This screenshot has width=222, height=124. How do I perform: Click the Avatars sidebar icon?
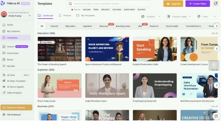[x=4, y=47]
